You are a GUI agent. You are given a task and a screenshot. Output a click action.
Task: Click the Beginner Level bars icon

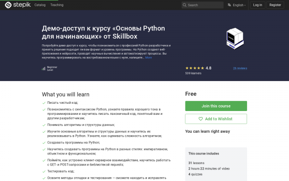point(43,69)
